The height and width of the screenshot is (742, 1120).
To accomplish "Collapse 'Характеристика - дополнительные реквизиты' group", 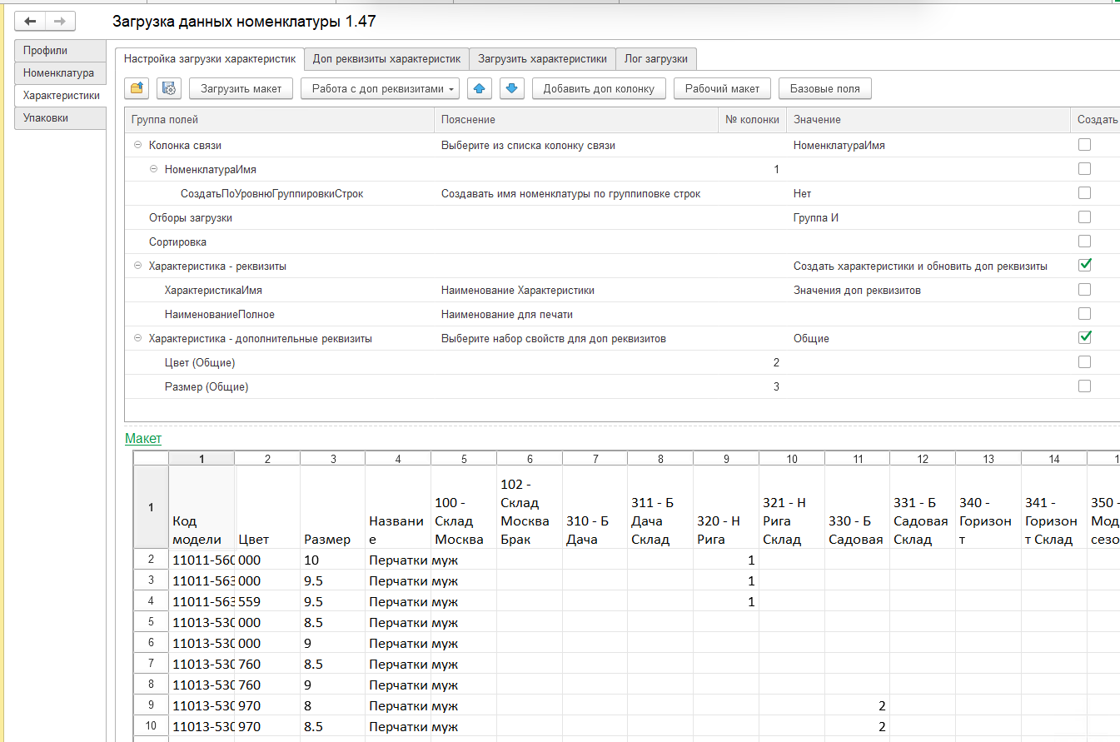I will click(137, 339).
